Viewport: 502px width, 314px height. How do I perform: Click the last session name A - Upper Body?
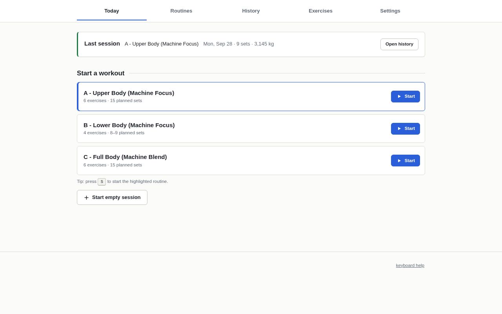pyautogui.click(x=162, y=44)
